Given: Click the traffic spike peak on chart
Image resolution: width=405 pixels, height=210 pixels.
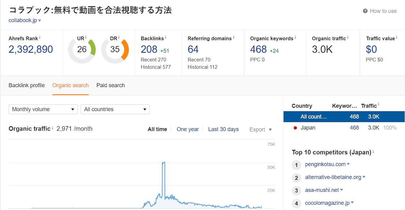Looking at the screenshot, I should point(163,162).
